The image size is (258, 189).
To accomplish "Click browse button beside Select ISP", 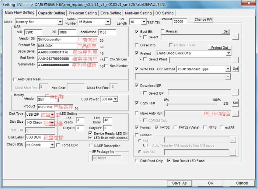I will pos(235,92).
